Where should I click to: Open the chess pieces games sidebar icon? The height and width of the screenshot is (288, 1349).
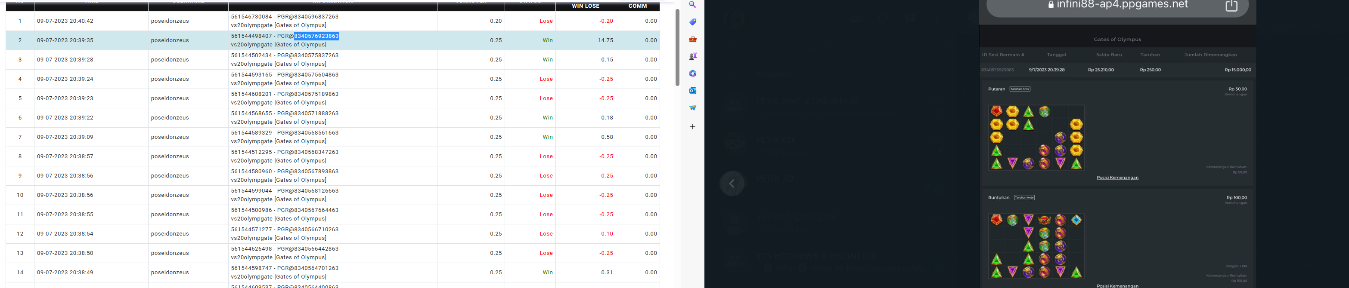point(692,56)
